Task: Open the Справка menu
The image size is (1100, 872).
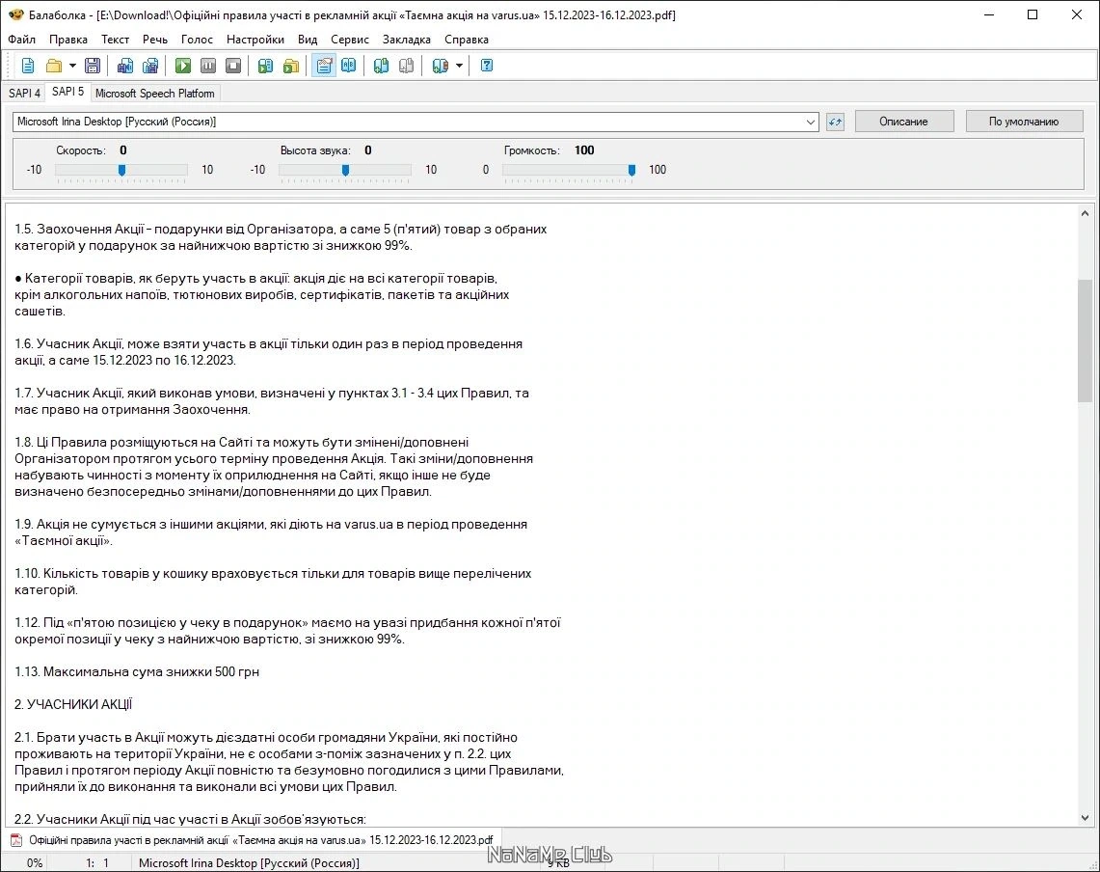Action: pos(466,40)
